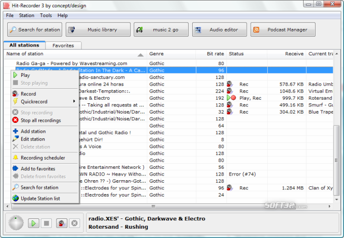Viewport: 344px width, 238px height.
Task: Select the Radio Ga-ga station row
Action: click(x=168, y=64)
